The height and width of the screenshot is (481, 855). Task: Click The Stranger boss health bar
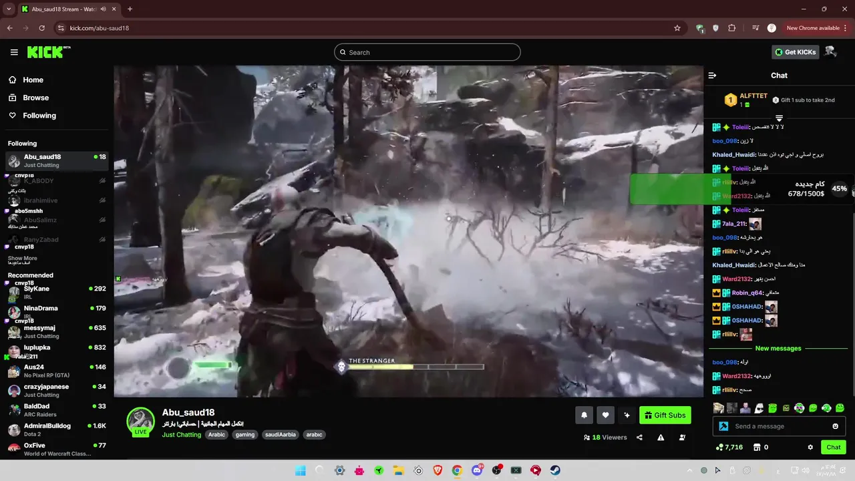coord(415,367)
